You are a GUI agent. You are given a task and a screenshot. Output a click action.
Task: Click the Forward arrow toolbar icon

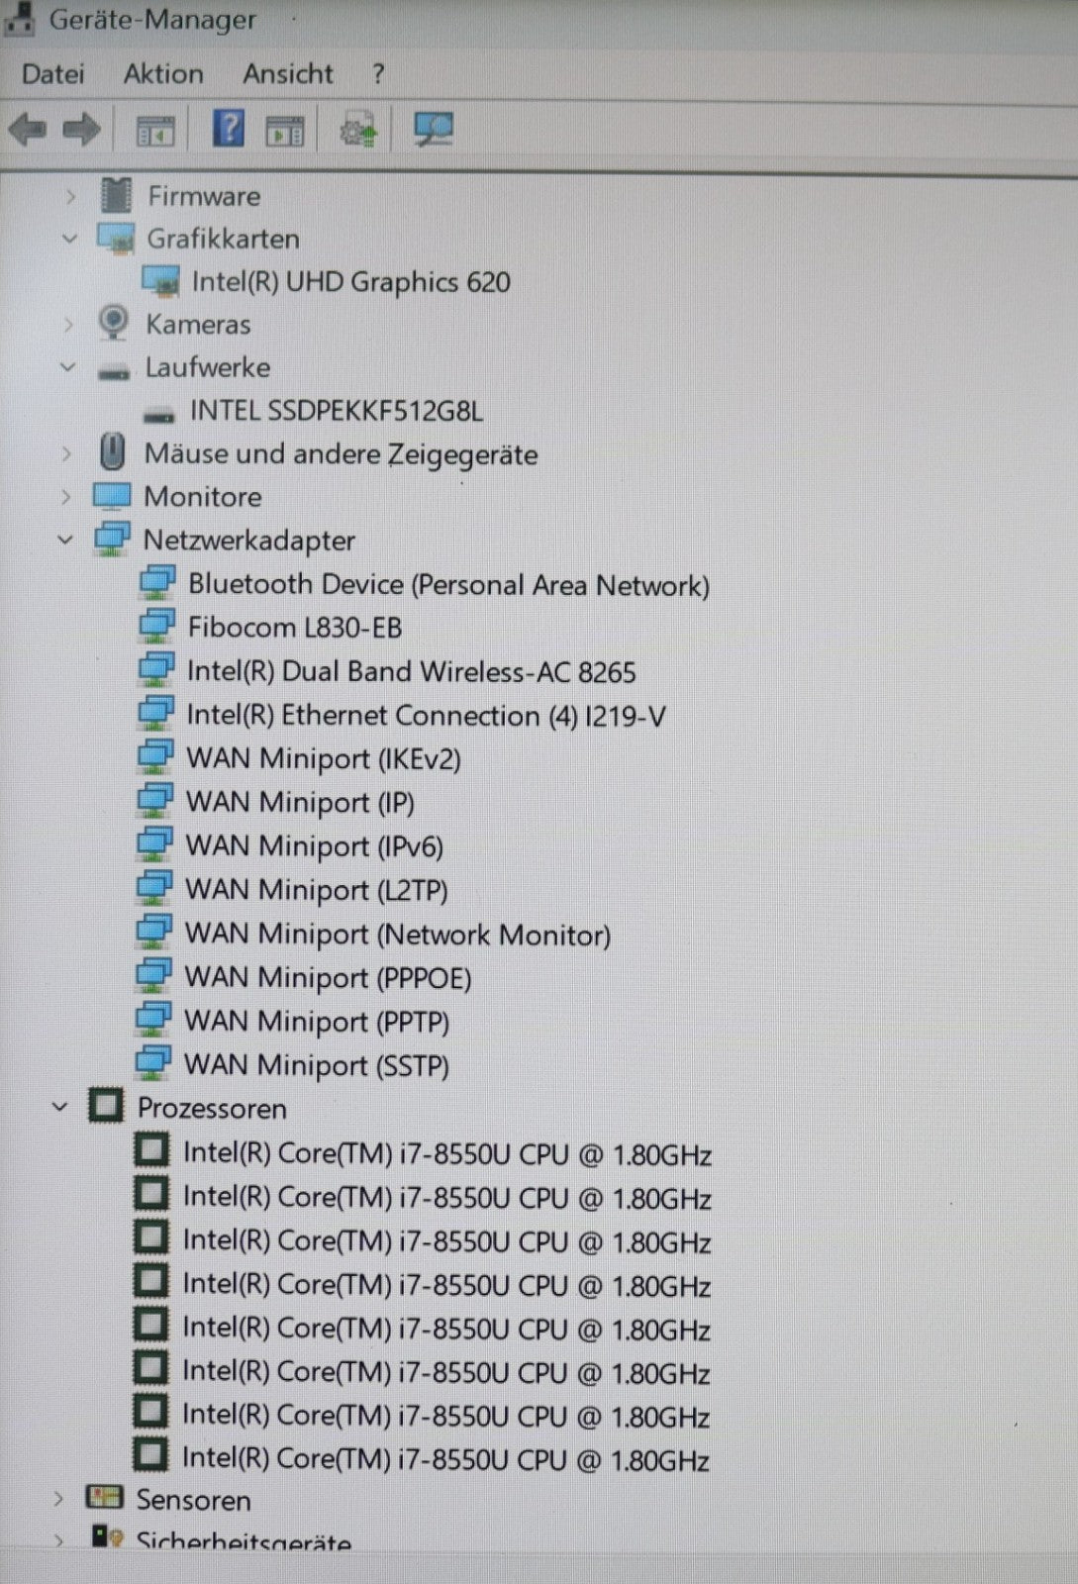(x=81, y=129)
